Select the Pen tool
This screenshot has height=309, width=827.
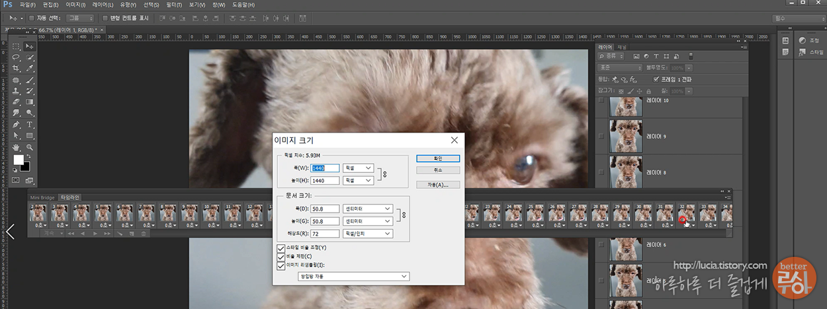click(x=16, y=125)
